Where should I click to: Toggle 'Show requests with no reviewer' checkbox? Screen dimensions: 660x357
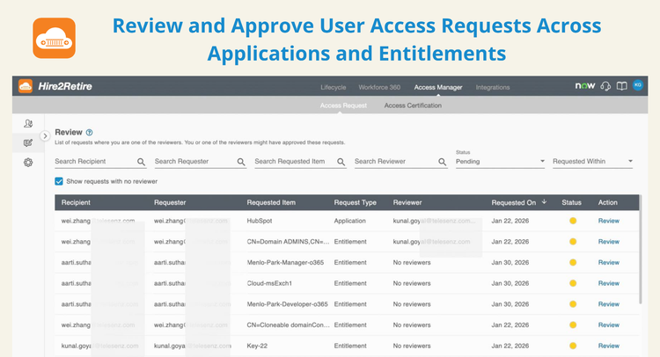(x=59, y=181)
